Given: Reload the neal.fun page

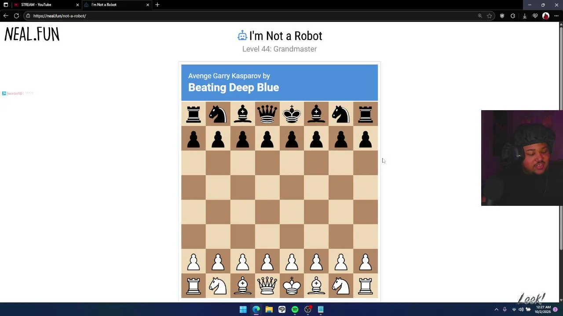Looking at the screenshot, I should 16,16.
